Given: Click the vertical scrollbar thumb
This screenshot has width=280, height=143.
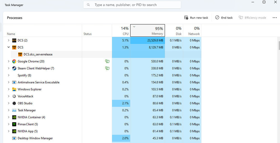Looking at the screenshot, I should pyautogui.click(x=279, y=45).
